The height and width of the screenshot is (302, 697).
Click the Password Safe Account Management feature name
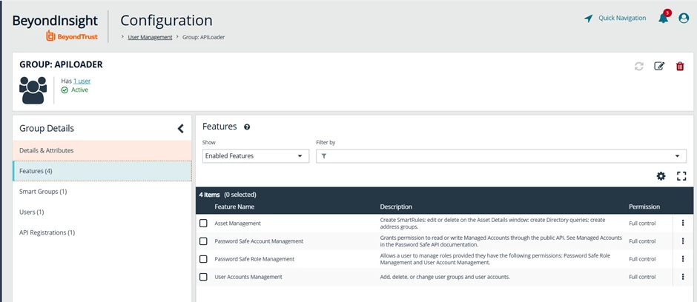point(259,241)
